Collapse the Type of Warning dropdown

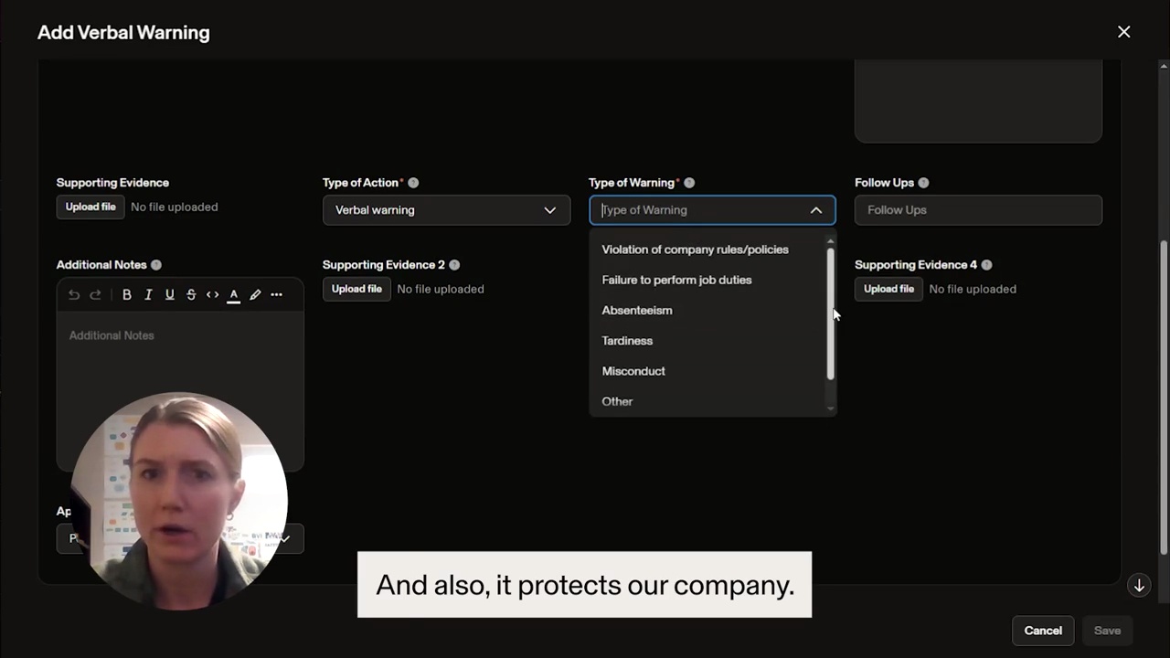tap(815, 210)
